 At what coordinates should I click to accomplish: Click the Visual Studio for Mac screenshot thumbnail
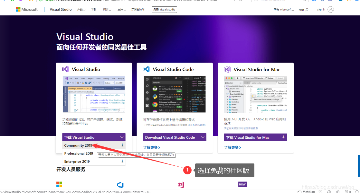coord(256,94)
